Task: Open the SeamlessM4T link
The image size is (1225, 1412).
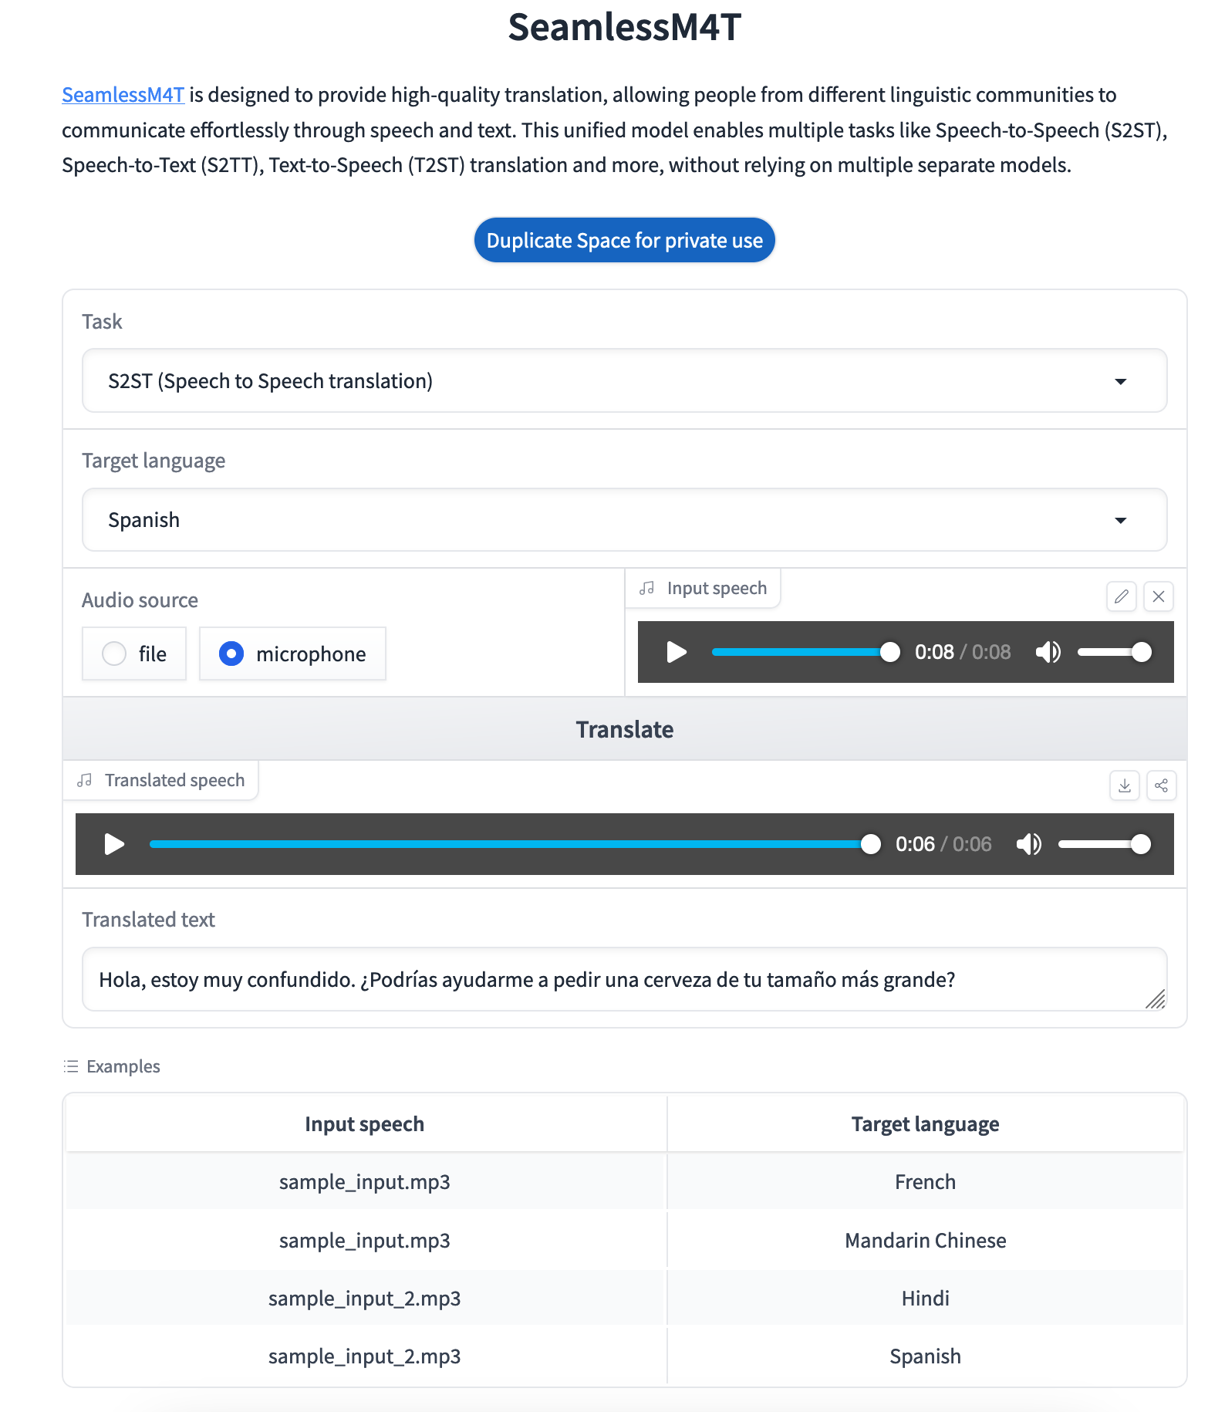Action: click(123, 95)
